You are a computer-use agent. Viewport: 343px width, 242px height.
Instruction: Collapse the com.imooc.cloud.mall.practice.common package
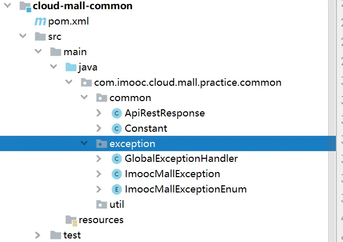[68, 82]
